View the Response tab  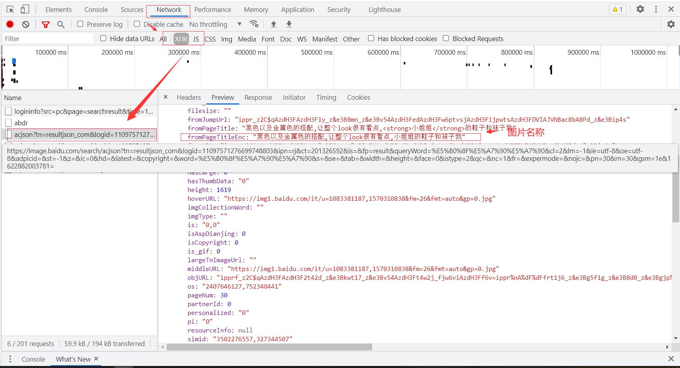click(x=258, y=97)
